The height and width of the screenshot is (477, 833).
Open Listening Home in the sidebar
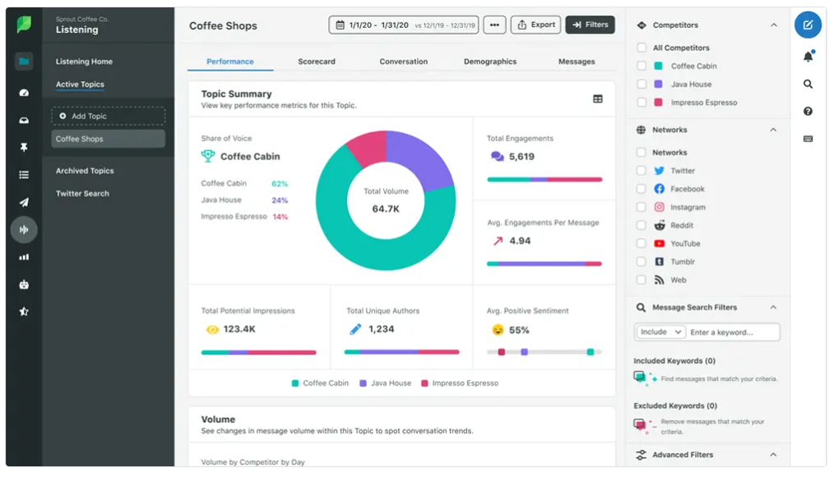click(x=84, y=62)
